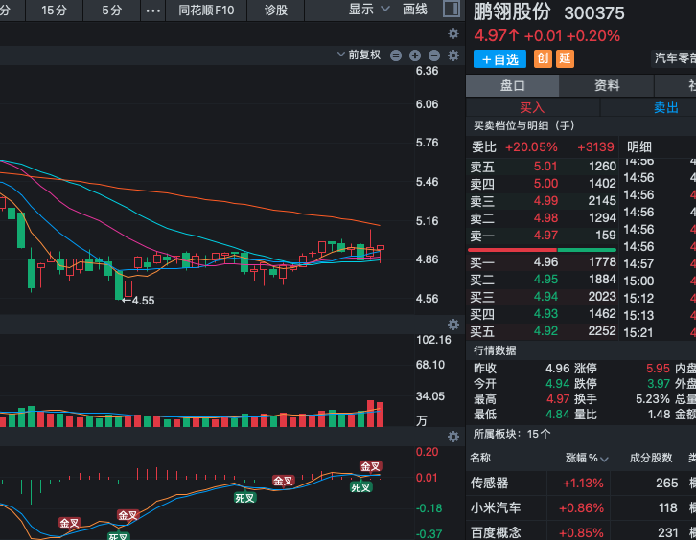Click the 买五 bid price 4.92
Image resolution: width=696 pixels, height=540 pixels.
click(545, 330)
